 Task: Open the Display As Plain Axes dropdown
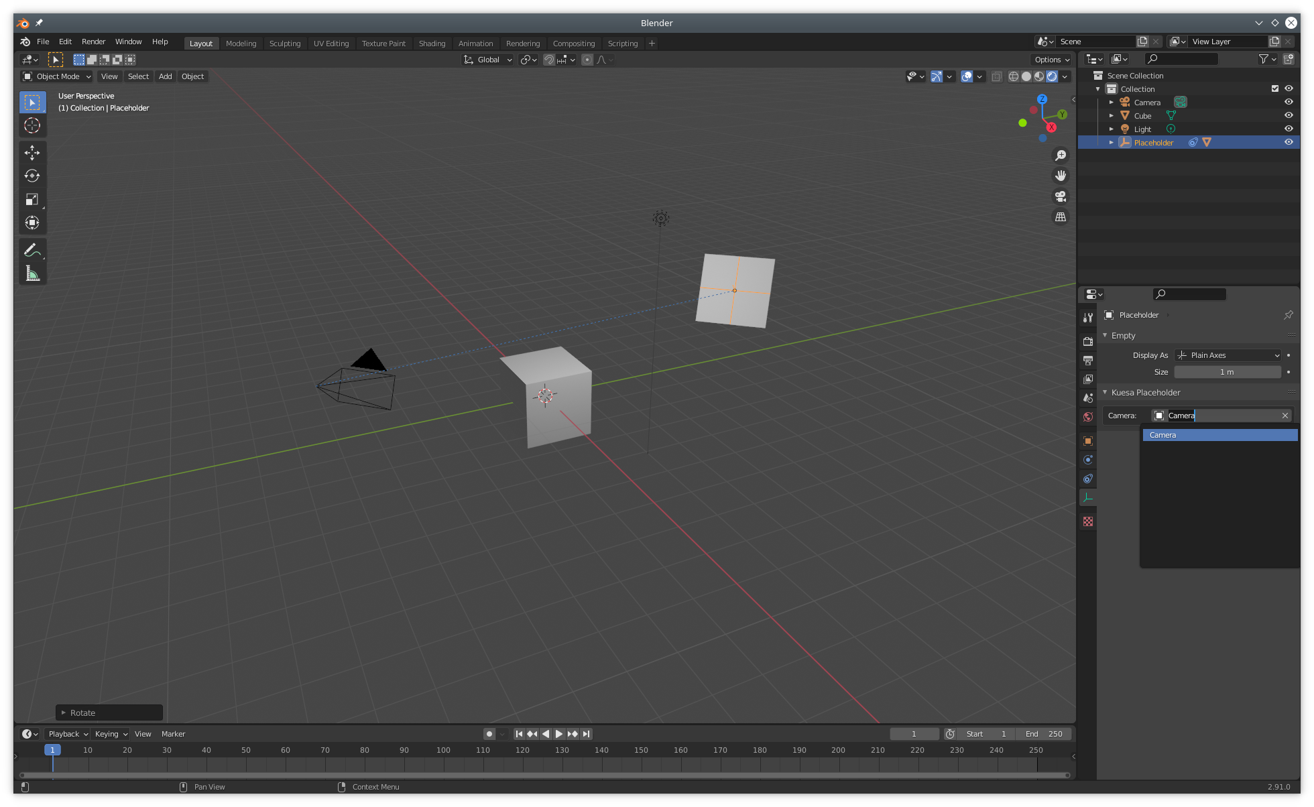point(1228,355)
